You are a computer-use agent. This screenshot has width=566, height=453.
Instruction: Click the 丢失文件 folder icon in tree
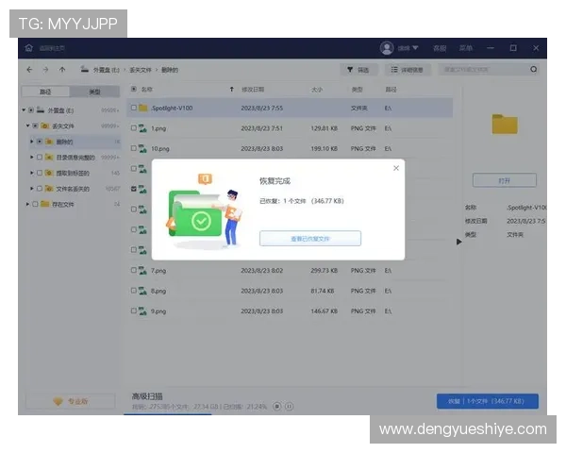click(45, 126)
